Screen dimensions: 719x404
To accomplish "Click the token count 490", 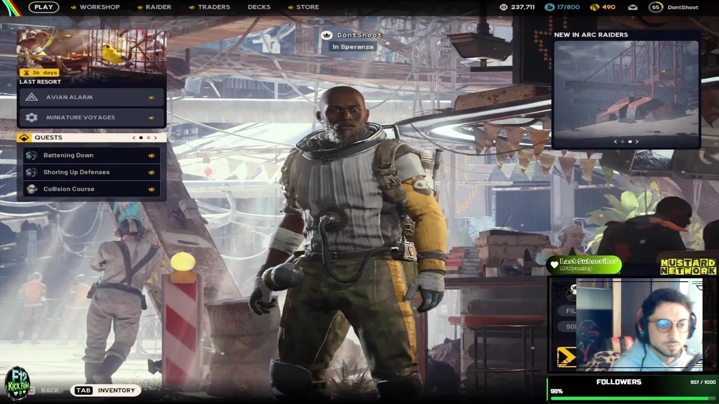I will (609, 7).
